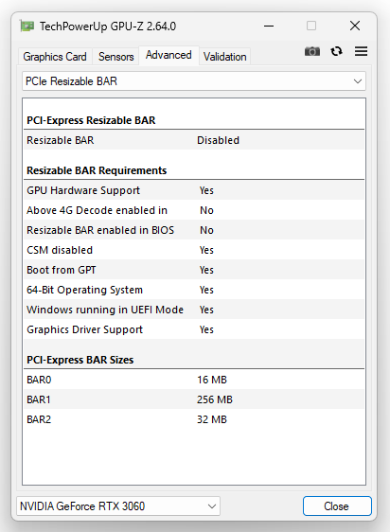Click the Resizable BAR enabled in BIOS row
The height and width of the screenshot is (532, 390).
point(194,230)
